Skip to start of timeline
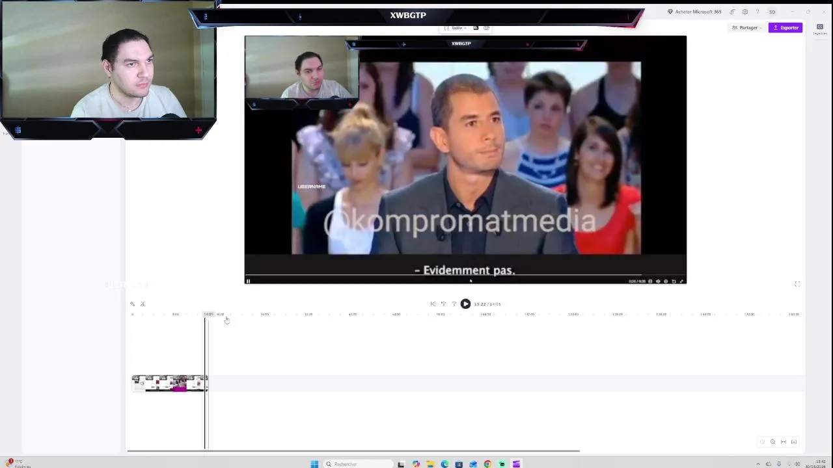The image size is (833, 468). (x=433, y=304)
